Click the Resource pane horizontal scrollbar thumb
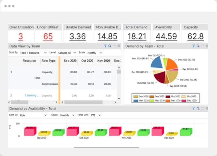The height and width of the screenshot is (156, 217). (20, 102)
